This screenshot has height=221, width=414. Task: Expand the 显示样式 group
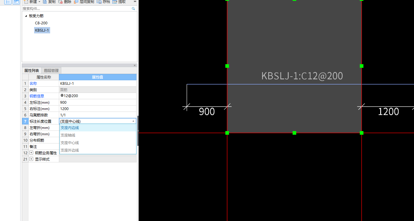click(x=31, y=159)
